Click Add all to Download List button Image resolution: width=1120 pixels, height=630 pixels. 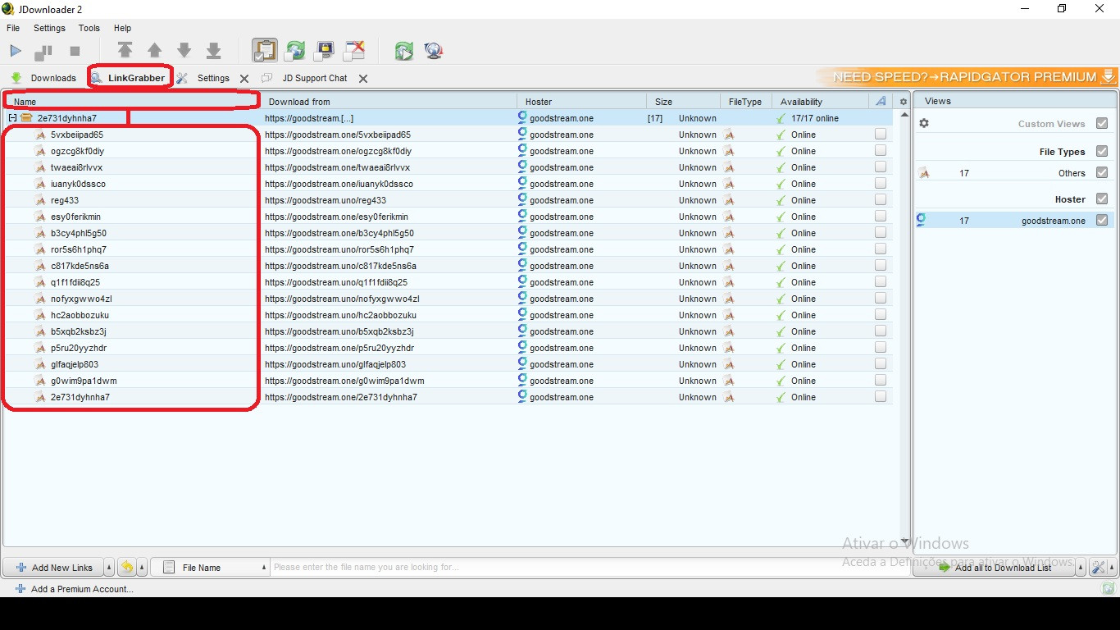pyautogui.click(x=995, y=568)
